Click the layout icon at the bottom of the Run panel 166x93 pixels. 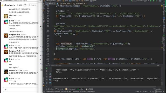click(47, 83)
